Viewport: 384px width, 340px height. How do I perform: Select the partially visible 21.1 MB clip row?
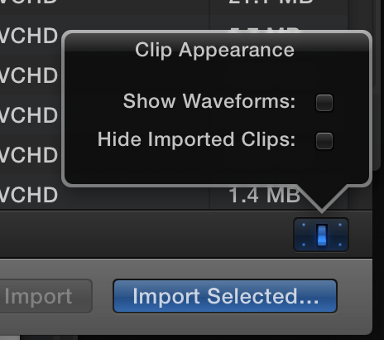[186, 4]
